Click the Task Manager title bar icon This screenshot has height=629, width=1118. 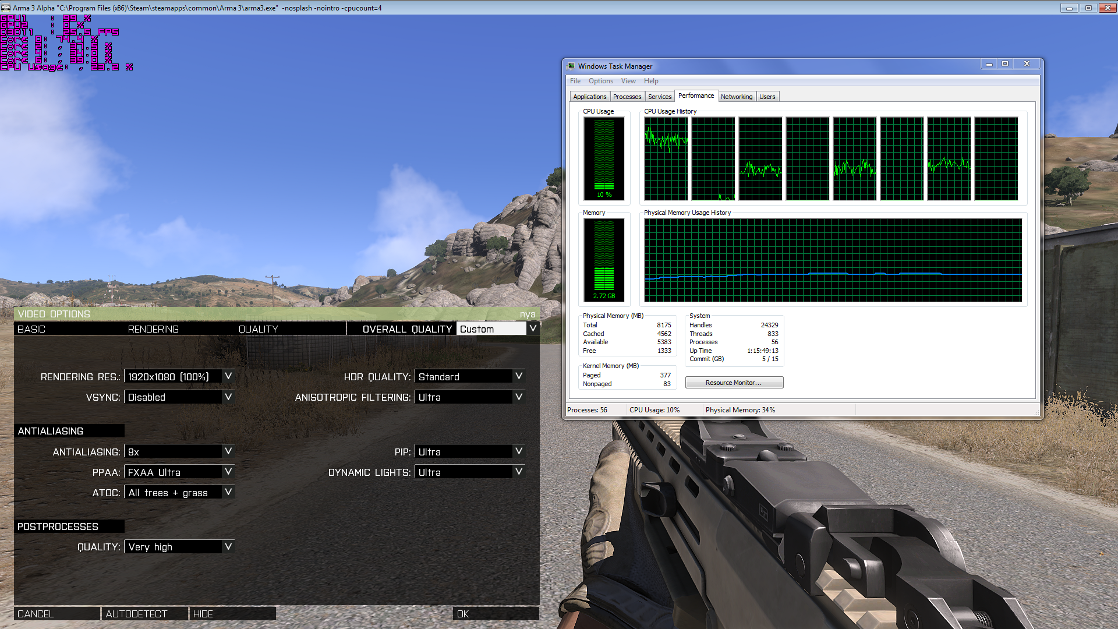(x=571, y=66)
